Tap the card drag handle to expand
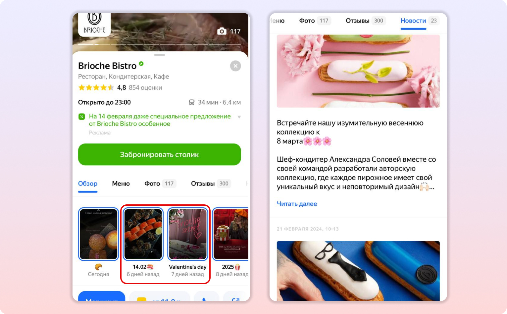The width and height of the screenshot is (507, 314). tap(160, 55)
